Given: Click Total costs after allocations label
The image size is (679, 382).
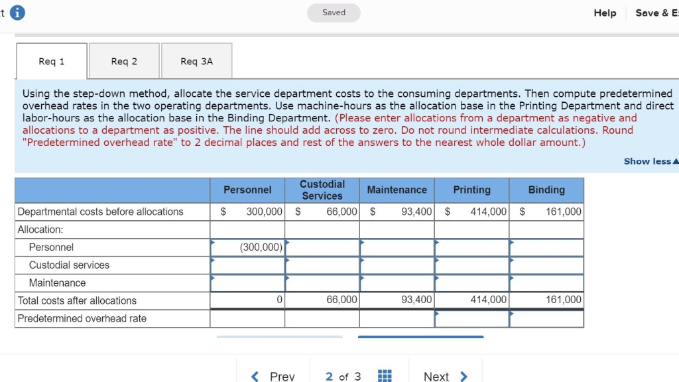Looking at the screenshot, I should (77, 300).
